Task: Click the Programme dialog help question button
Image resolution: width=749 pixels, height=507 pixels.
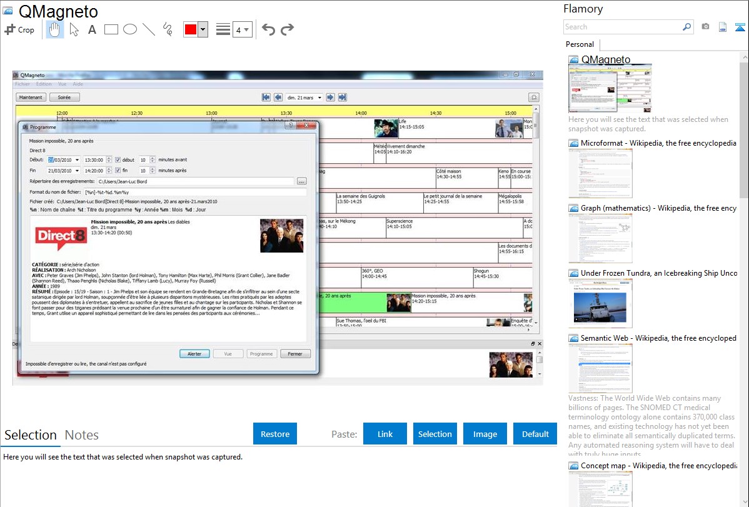Action: (291, 125)
